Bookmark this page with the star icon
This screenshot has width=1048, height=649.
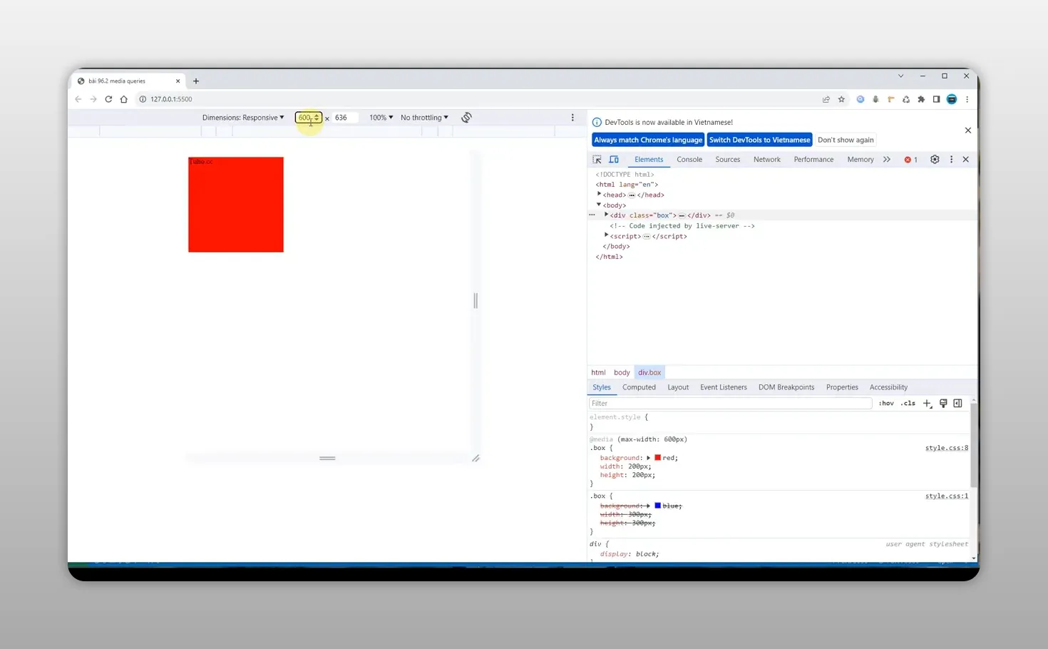841,100
